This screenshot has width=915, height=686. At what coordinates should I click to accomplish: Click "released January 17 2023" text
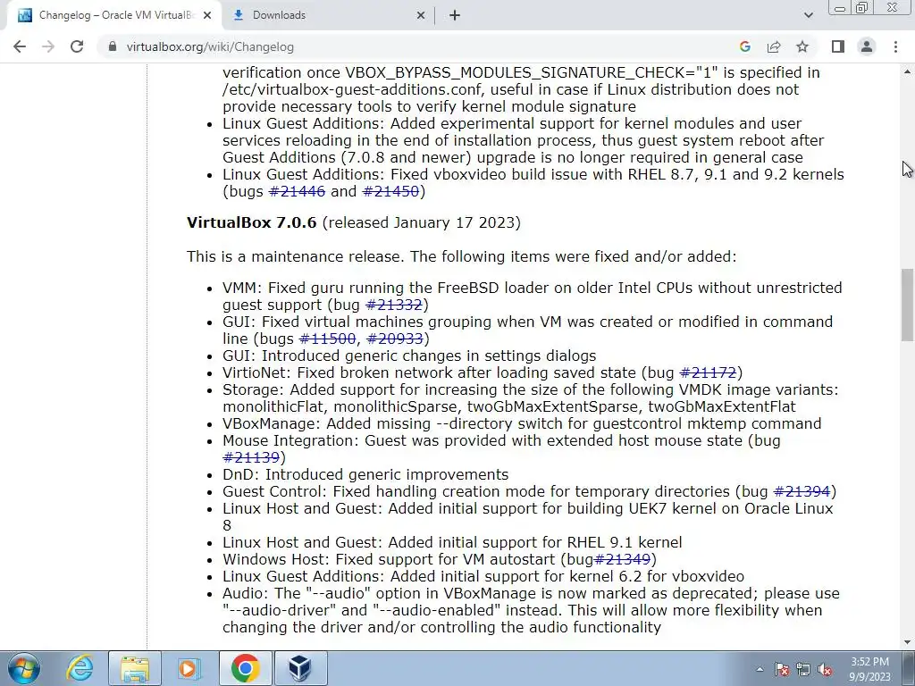coord(421,222)
